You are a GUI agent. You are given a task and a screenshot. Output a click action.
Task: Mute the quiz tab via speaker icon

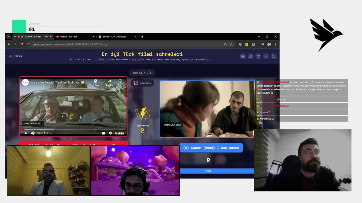point(46,37)
